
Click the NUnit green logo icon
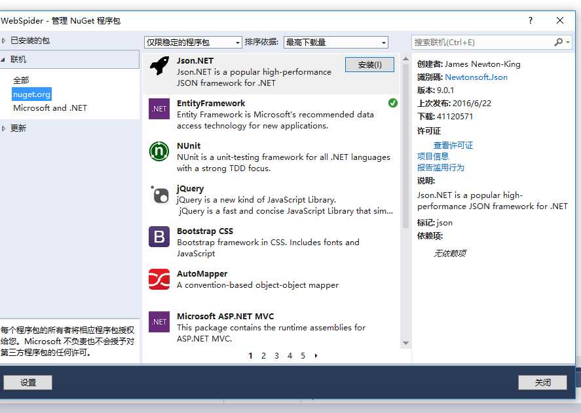click(159, 151)
